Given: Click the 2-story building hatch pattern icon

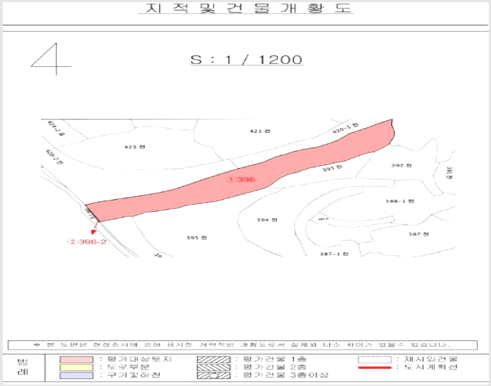Looking at the screenshot, I should coord(214,367).
